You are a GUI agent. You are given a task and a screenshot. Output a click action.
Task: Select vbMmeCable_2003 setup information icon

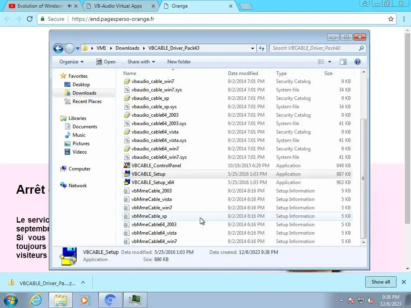127,191
